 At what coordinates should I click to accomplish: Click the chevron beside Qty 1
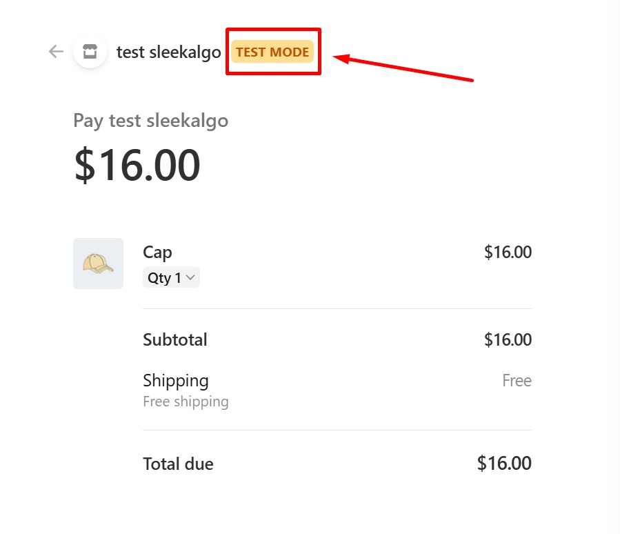click(x=191, y=278)
